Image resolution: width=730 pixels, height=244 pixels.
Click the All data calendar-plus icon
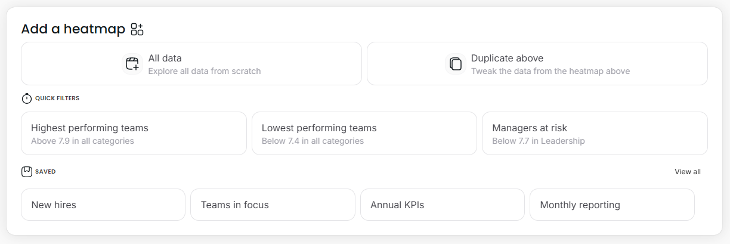pyautogui.click(x=132, y=64)
